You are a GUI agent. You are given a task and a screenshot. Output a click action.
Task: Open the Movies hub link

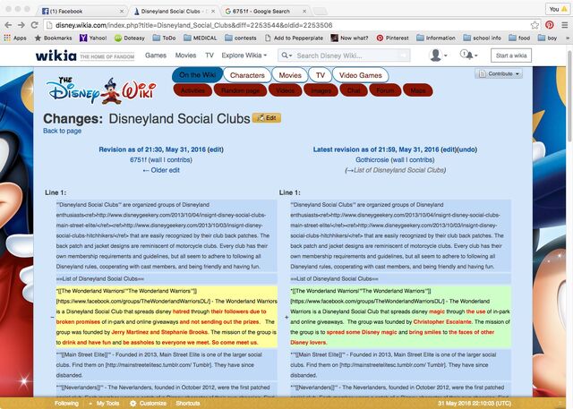point(185,55)
